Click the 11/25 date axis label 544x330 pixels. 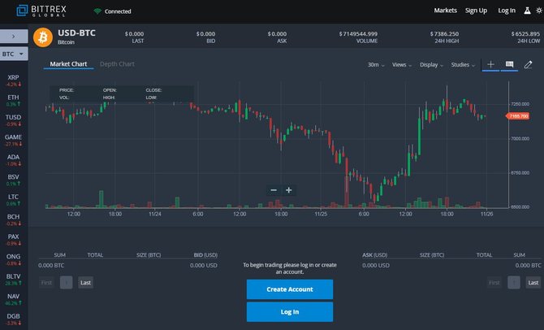(321, 214)
